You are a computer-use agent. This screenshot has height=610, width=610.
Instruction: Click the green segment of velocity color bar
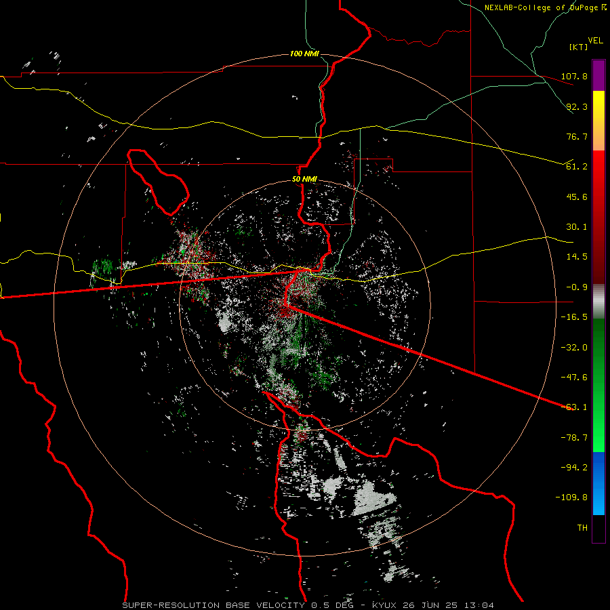click(x=598, y=385)
